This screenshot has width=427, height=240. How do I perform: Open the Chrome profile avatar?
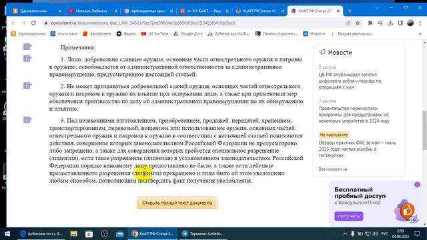tap(410, 23)
